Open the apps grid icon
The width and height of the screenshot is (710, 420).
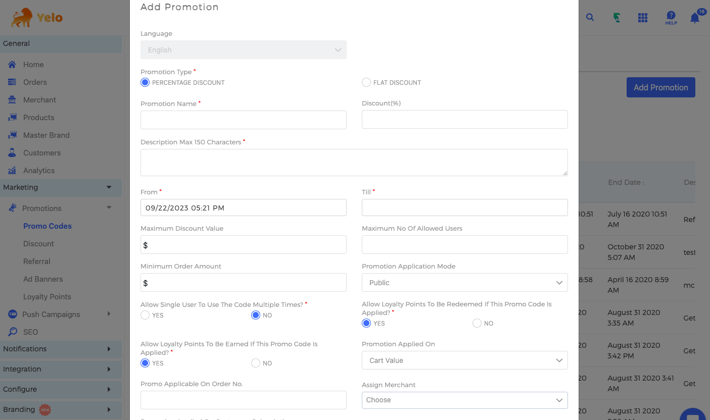pyautogui.click(x=642, y=18)
